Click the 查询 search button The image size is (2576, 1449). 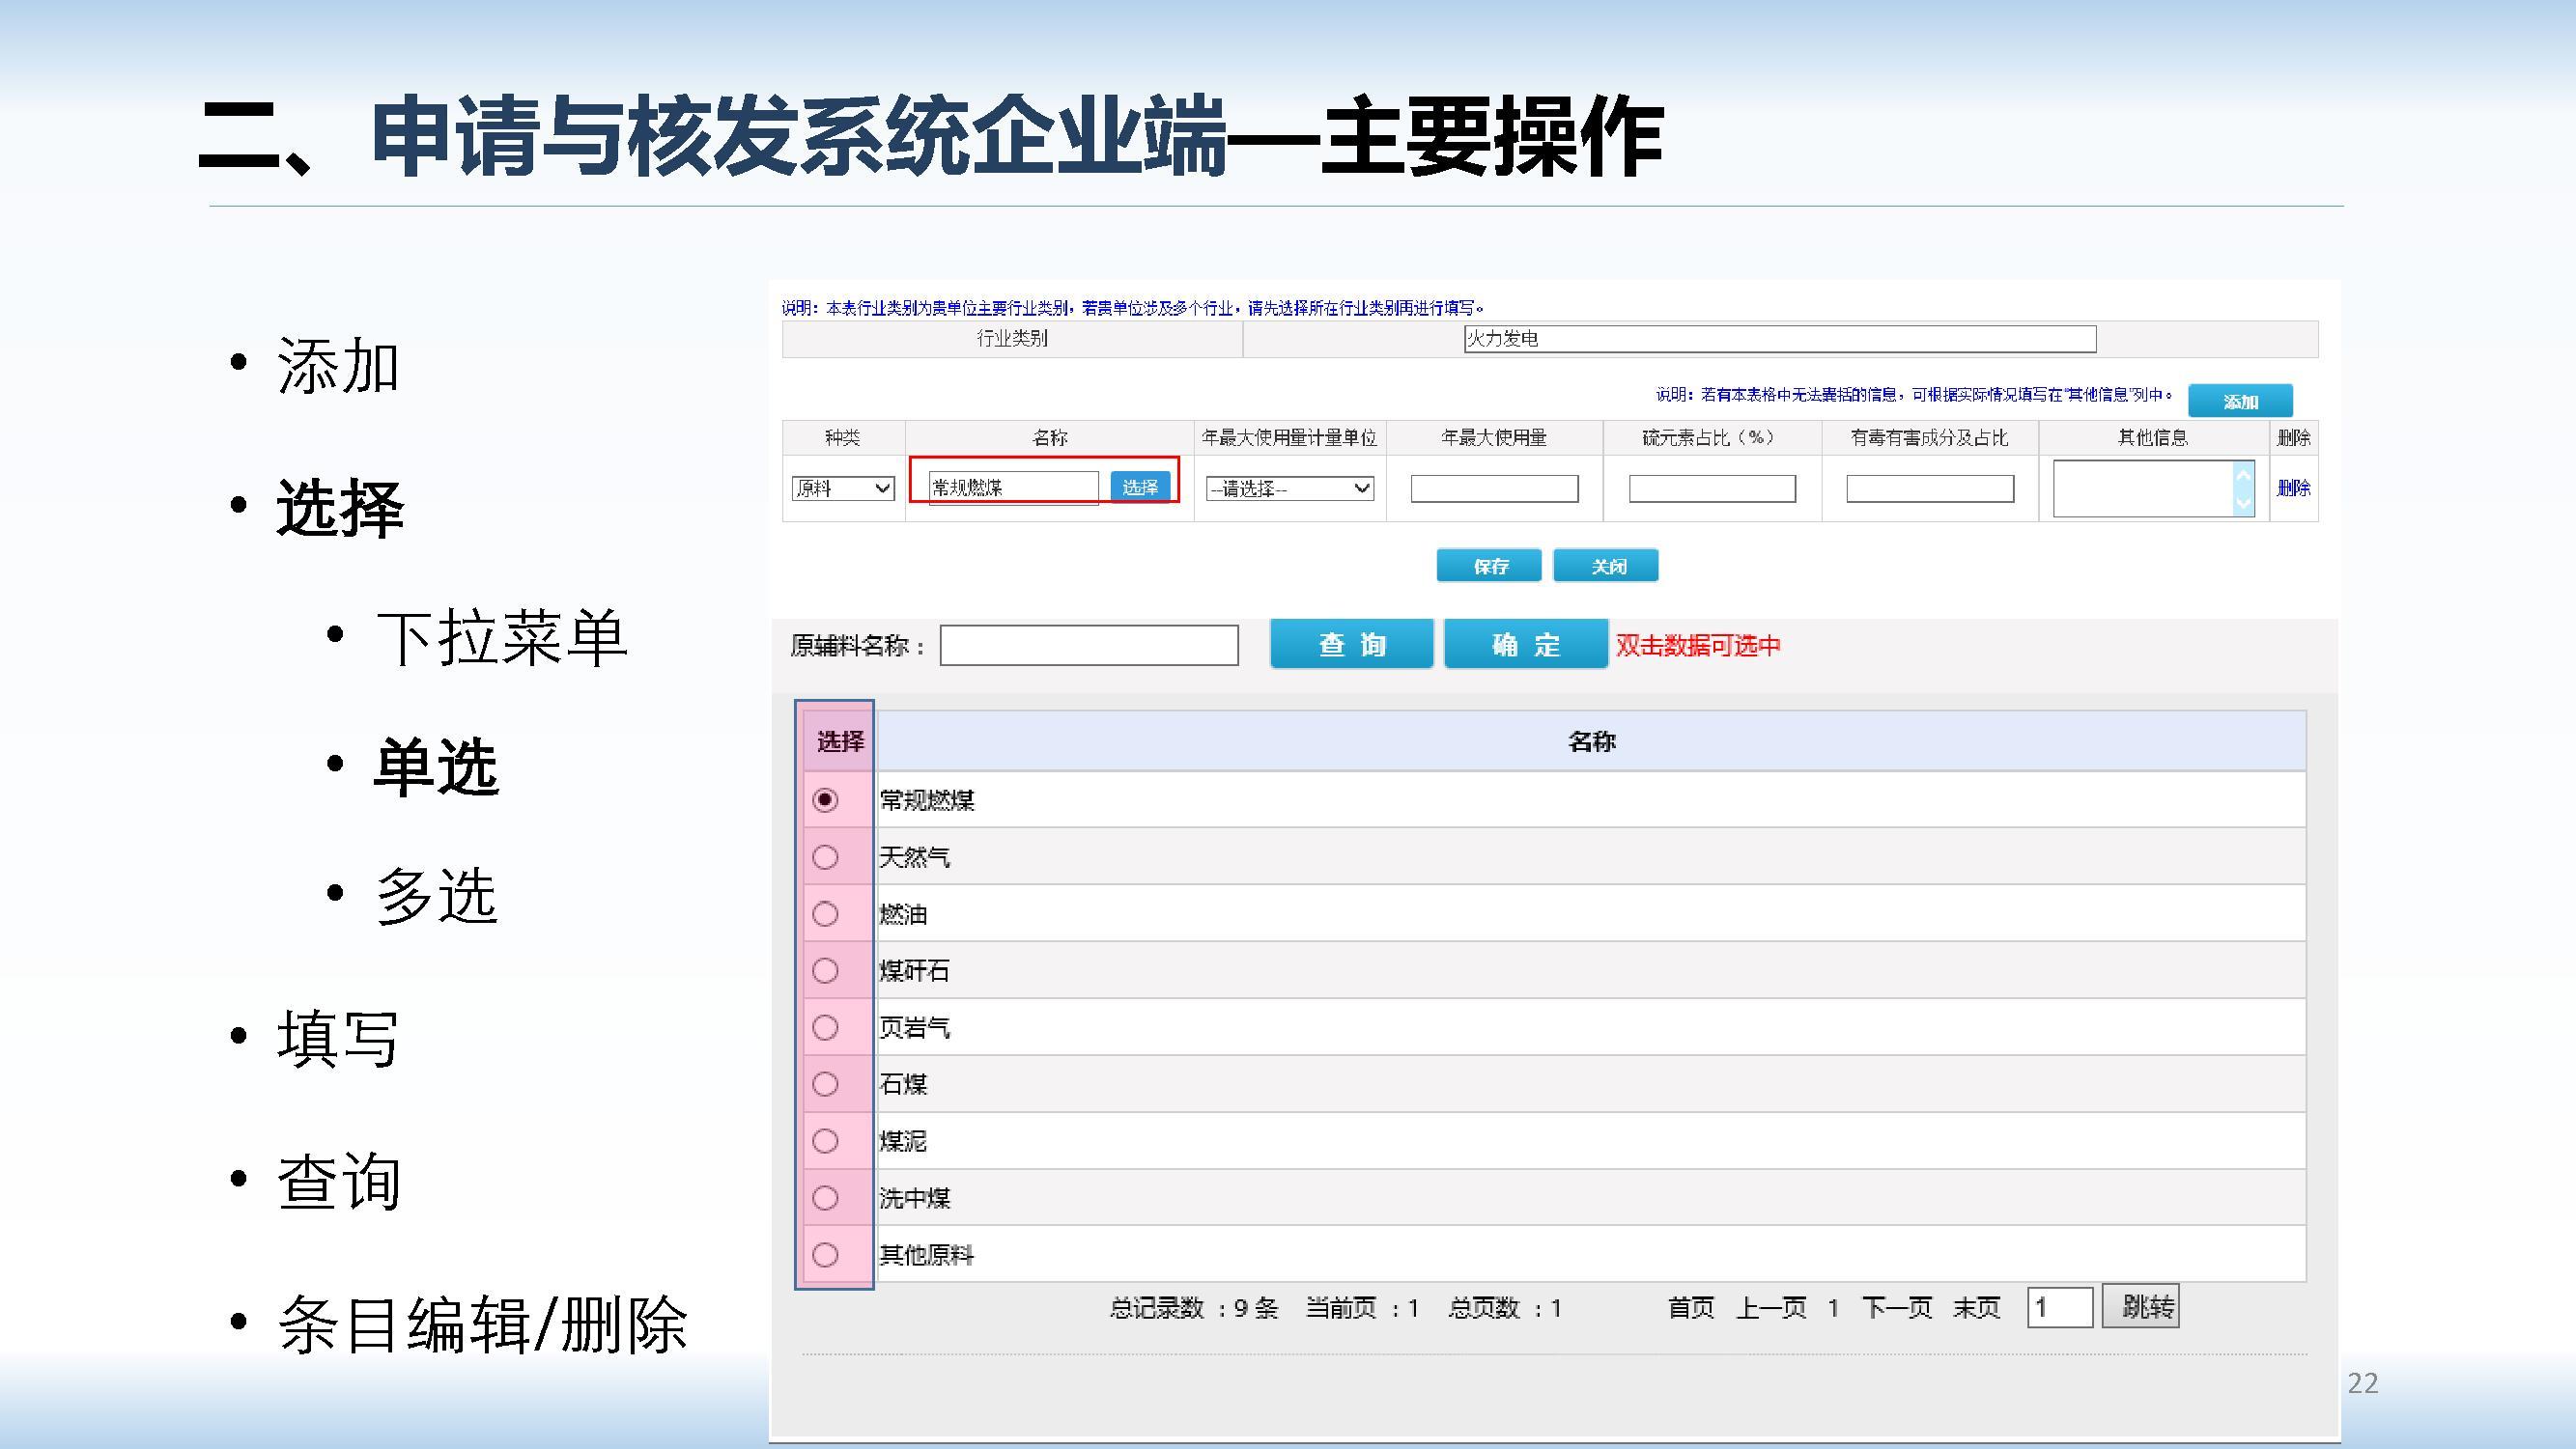(x=1351, y=645)
